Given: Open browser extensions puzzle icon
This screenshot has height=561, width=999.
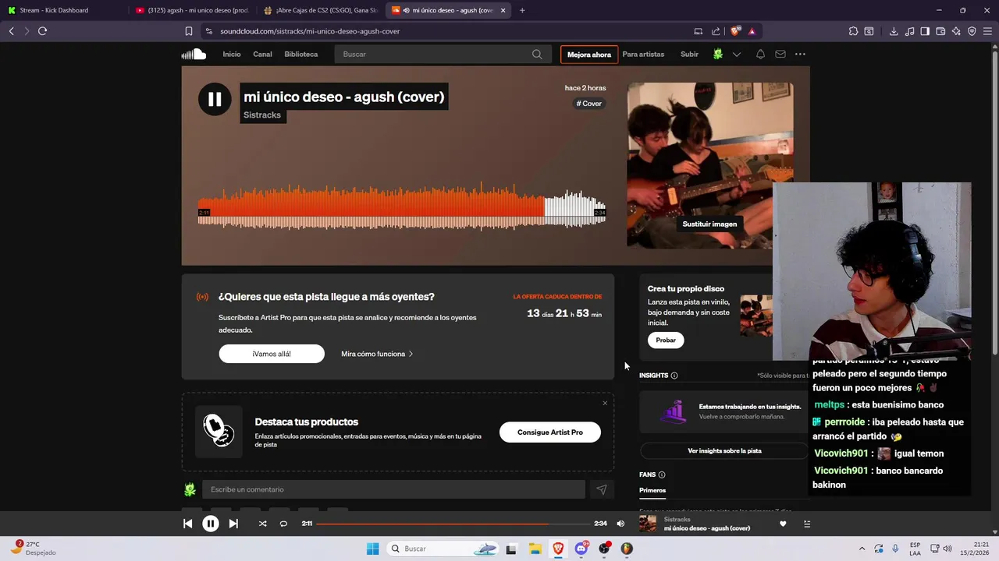Looking at the screenshot, I should click(x=853, y=31).
